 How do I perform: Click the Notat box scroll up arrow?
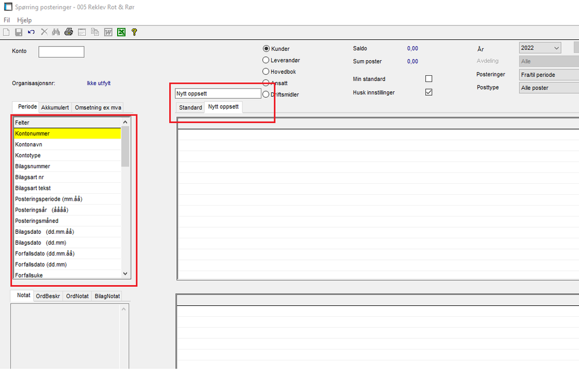pos(123,309)
